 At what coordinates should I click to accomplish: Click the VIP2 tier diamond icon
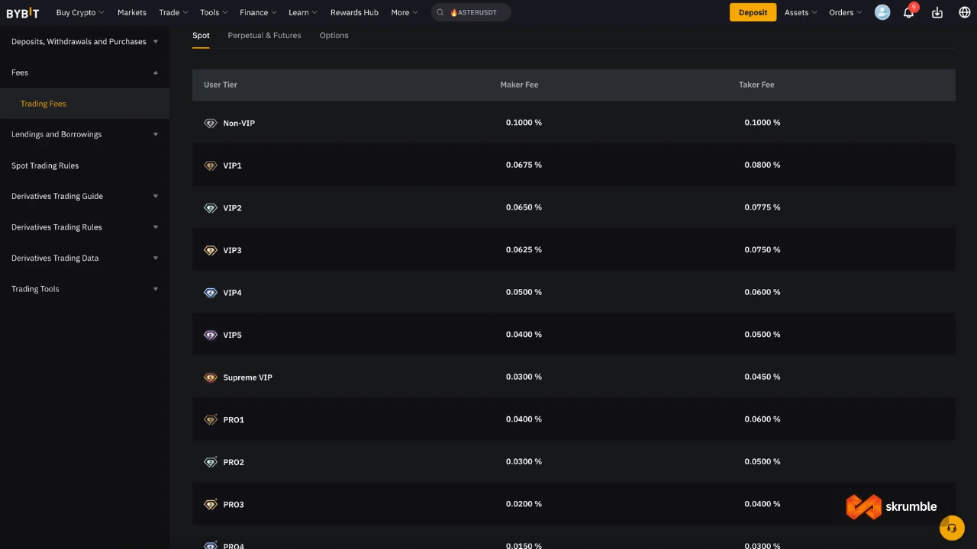point(211,207)
